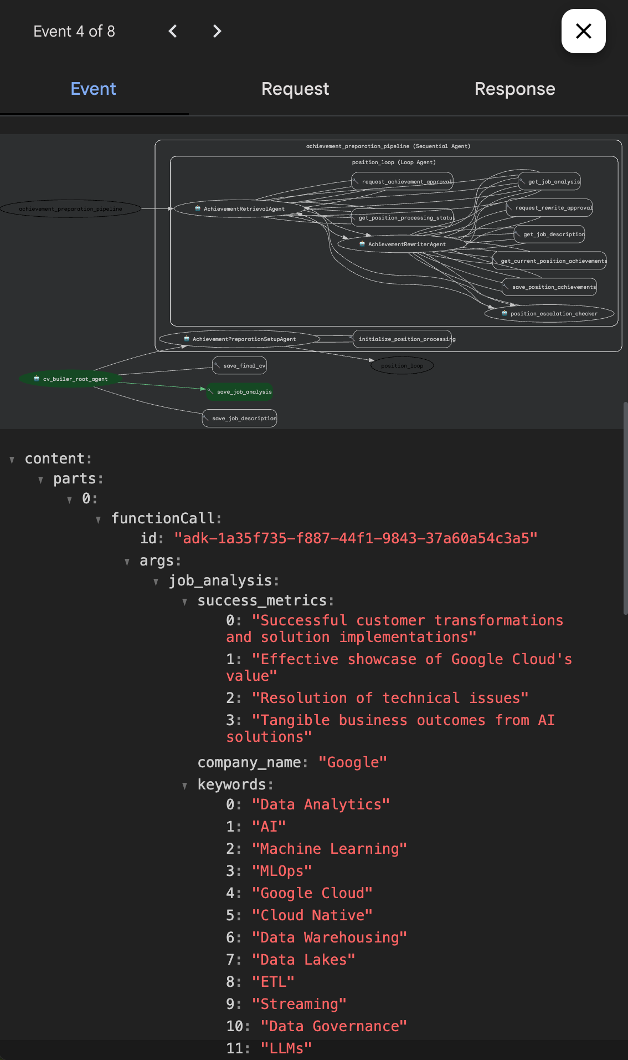Close the event details panel
Screen dimensions: 628x1060
(583, 31)
